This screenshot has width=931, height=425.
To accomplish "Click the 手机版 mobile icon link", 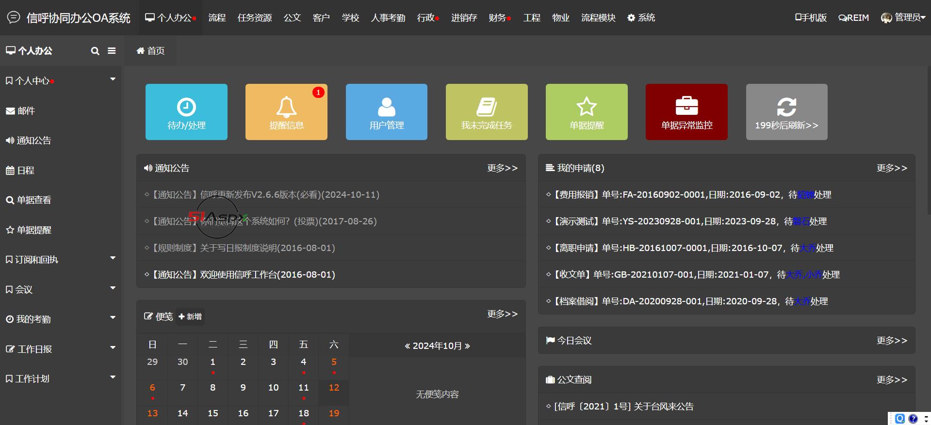I will pyautogui.click(x=811, y=17).
